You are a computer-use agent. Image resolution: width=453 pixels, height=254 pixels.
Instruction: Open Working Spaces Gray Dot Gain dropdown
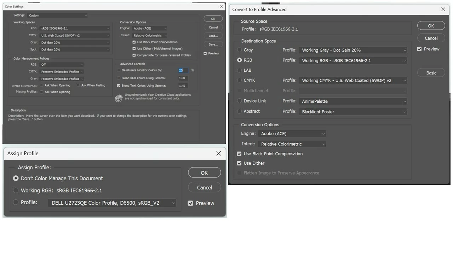(x=75, y=42)
